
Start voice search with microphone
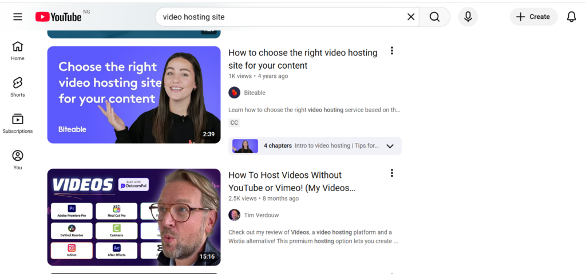(x=468, y=17)
